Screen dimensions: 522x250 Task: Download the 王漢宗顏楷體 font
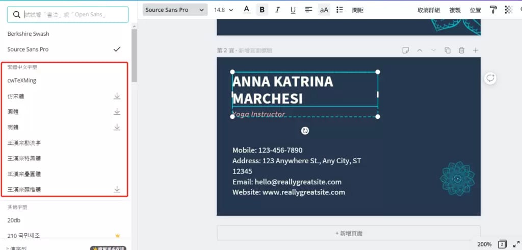point(117,189)
